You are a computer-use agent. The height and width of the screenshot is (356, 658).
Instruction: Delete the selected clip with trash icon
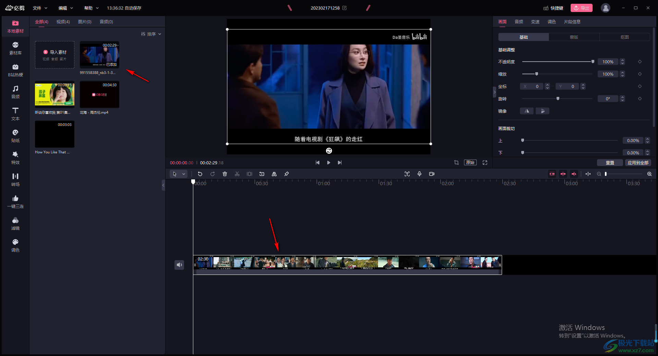pos(225,174)
